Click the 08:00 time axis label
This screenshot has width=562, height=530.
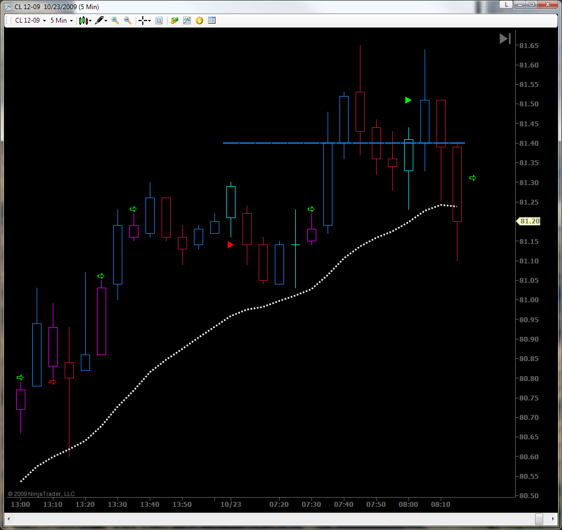408,504
